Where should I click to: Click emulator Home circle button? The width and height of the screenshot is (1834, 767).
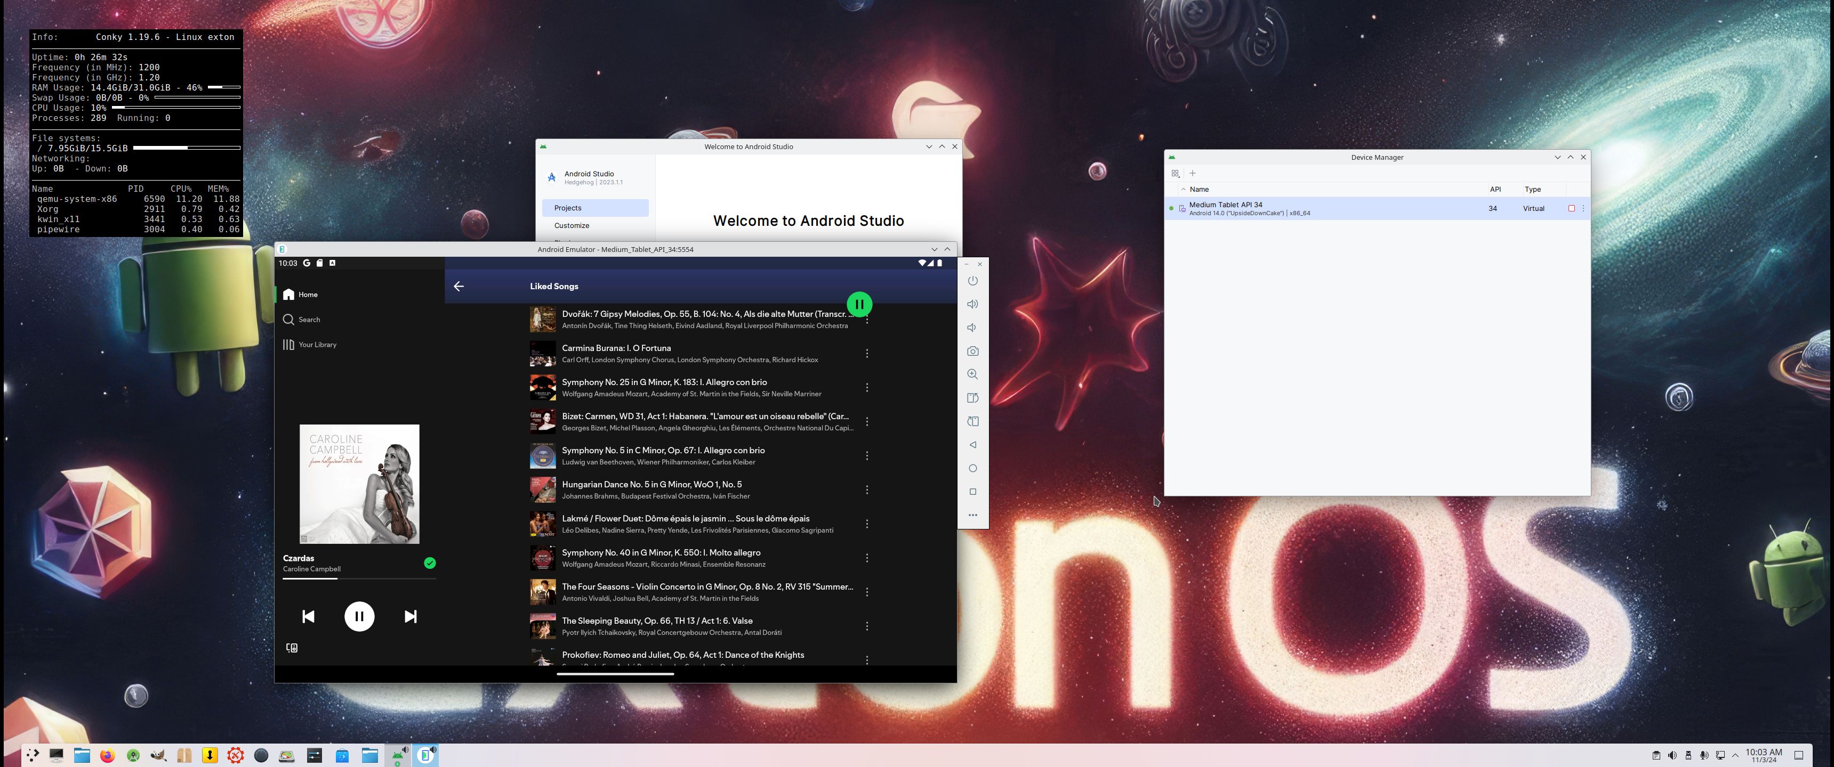972,468
